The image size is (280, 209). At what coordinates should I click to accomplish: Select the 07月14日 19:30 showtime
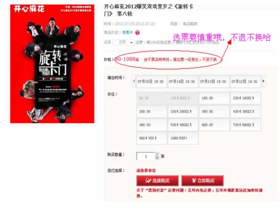click(182, 82)
